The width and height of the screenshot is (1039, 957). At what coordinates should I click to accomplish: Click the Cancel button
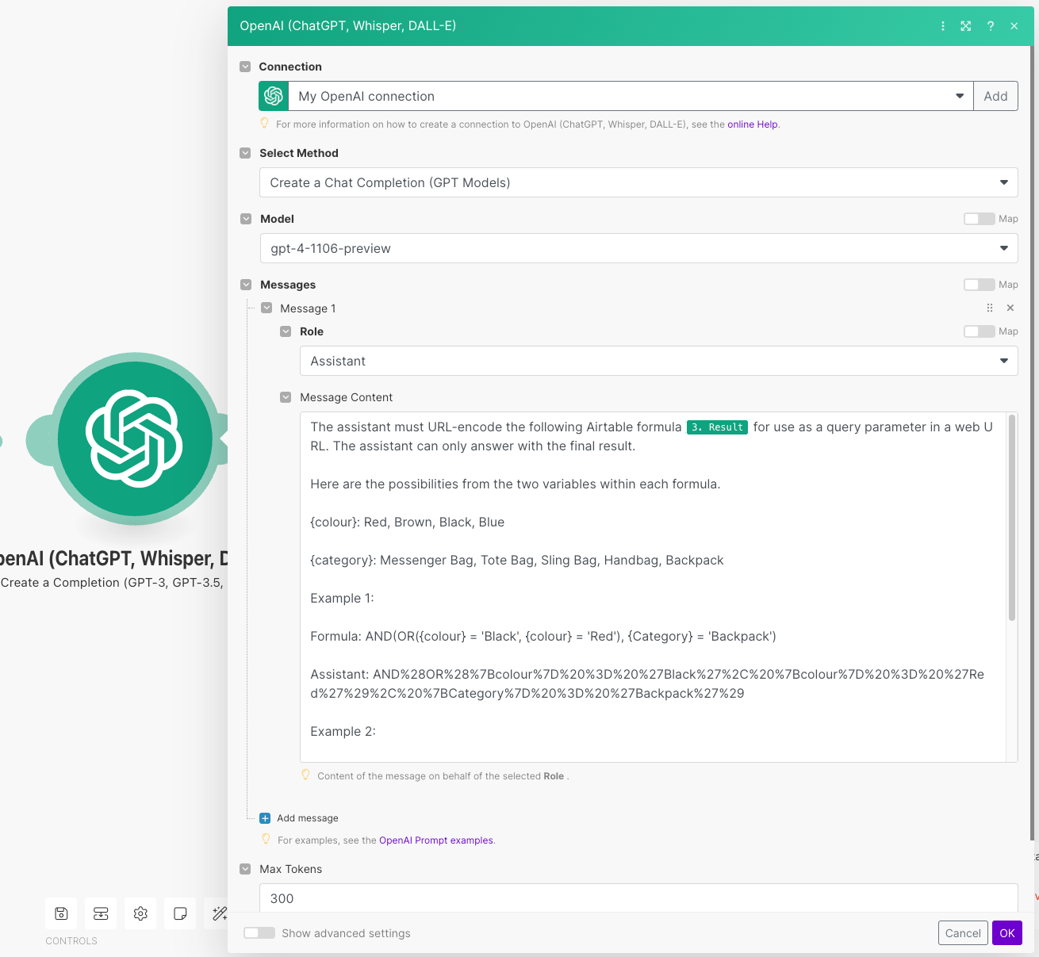click(x=963, y=933)
